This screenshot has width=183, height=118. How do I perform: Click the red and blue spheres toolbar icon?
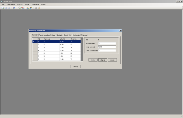pos(22,8)
